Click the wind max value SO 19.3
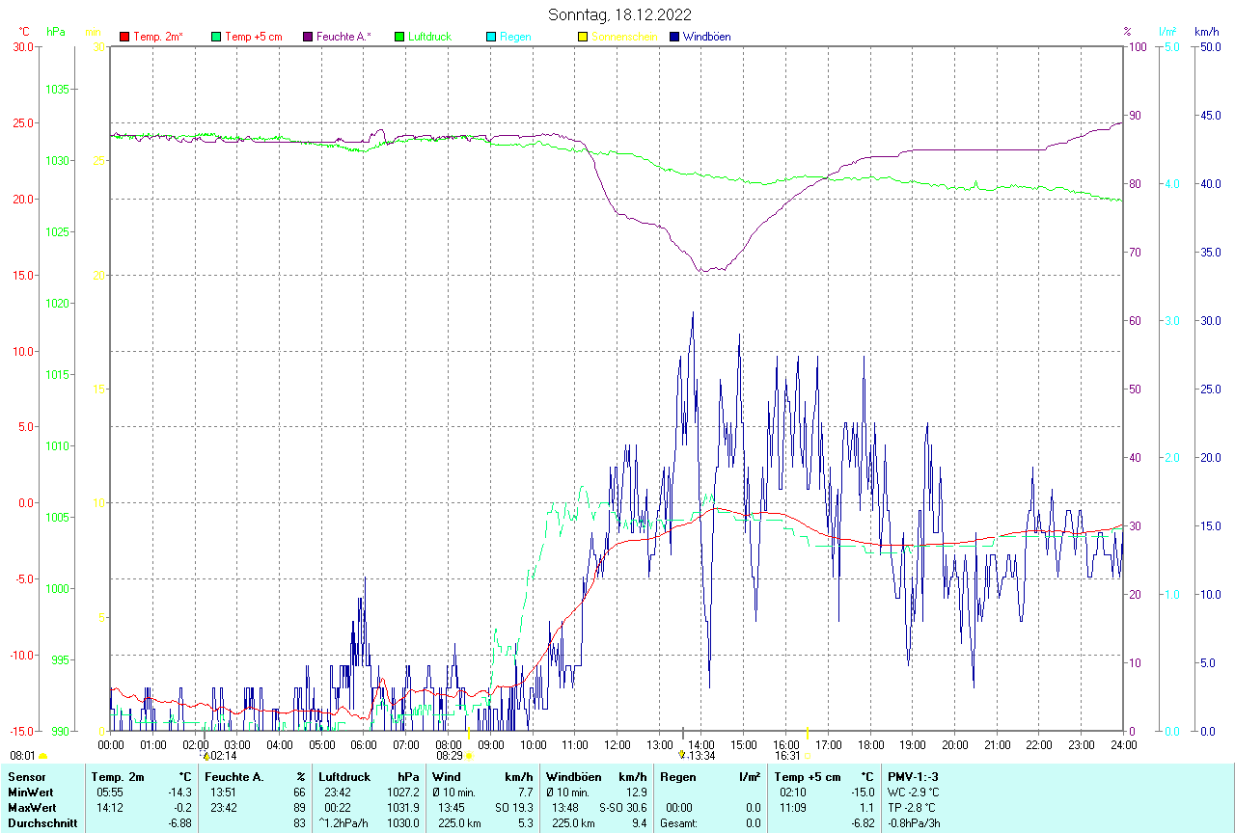Screen dimensions: 1235x833 (x=514, y=808)
